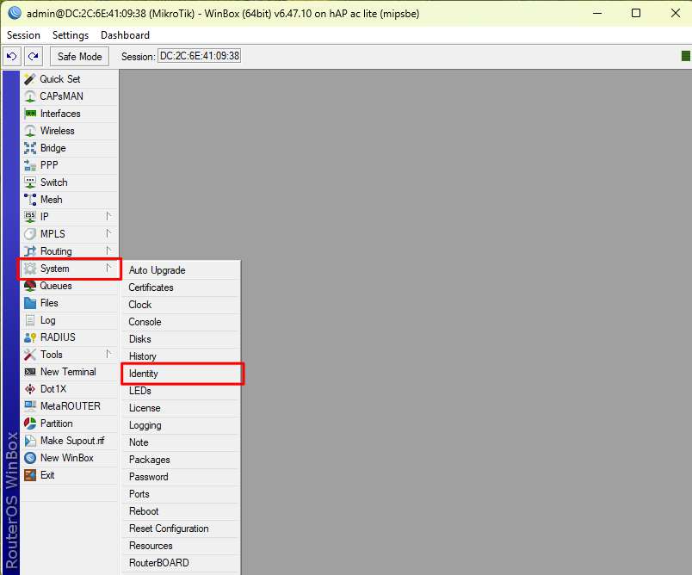Toggle the Safe Mode button

coord(79,57)
